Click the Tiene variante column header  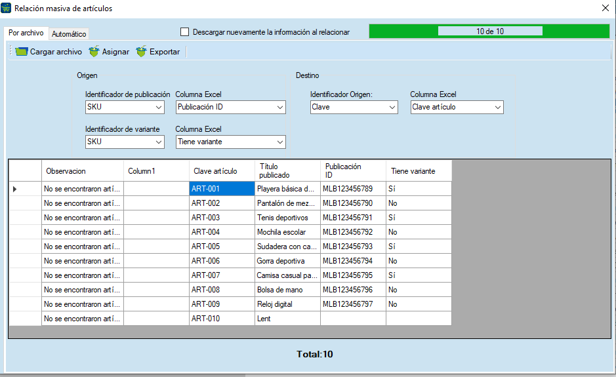coord(419,171)
